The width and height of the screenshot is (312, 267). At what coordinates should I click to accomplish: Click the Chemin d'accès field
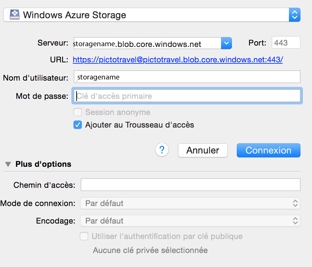pos(190,185)
